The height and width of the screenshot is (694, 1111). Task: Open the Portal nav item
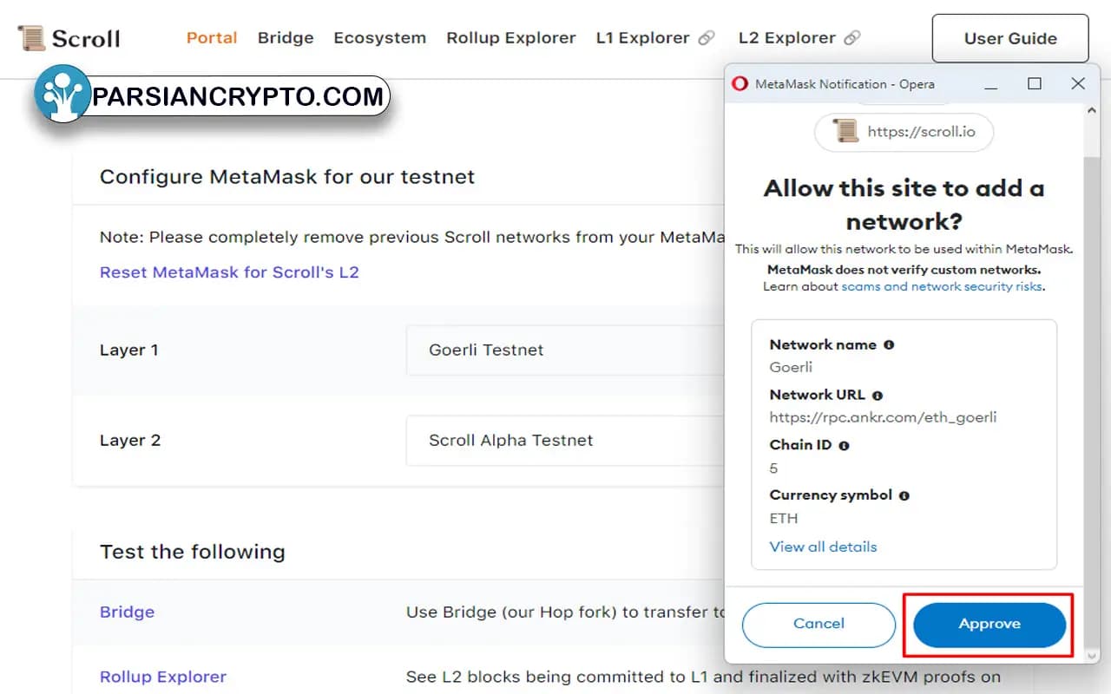click(212, 38)
